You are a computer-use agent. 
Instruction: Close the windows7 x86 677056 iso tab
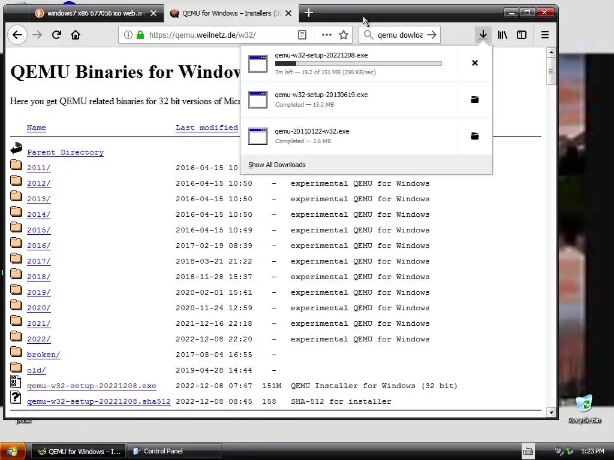point(153,13)
